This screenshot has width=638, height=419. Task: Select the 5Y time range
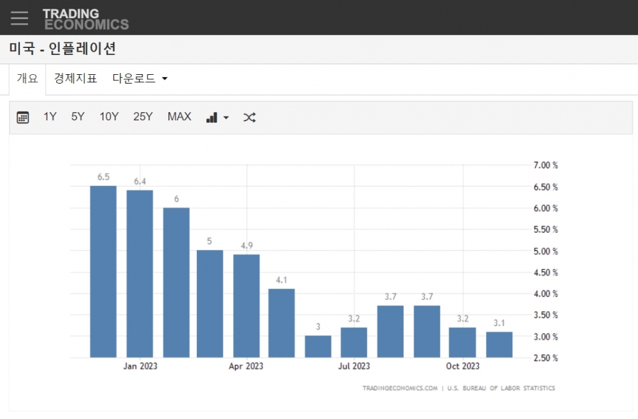78,117
